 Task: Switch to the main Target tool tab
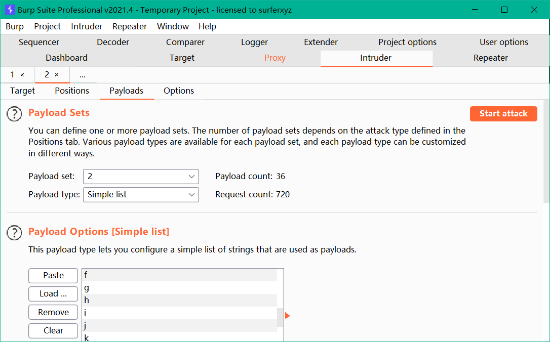182,58
